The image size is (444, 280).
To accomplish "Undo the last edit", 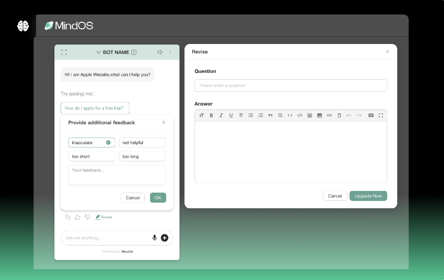I will pyautogui.click(x=349, y=115).
